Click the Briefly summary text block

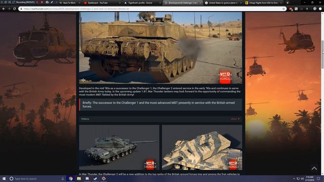pyautogui.click(x=160, y=105)
